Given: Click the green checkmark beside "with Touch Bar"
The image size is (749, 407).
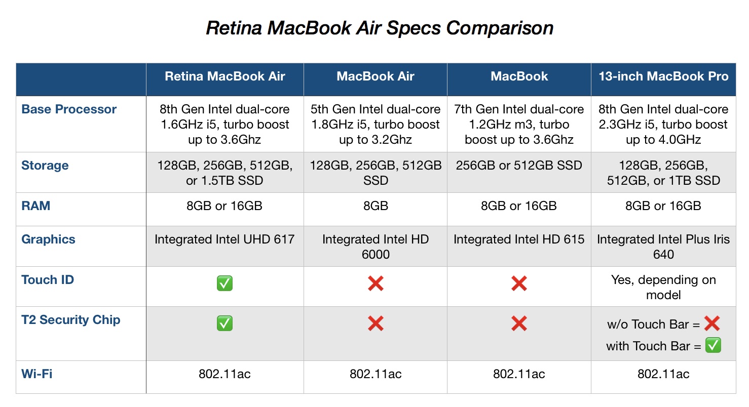Looking at the screenshot, I should (x=713, y=346).
